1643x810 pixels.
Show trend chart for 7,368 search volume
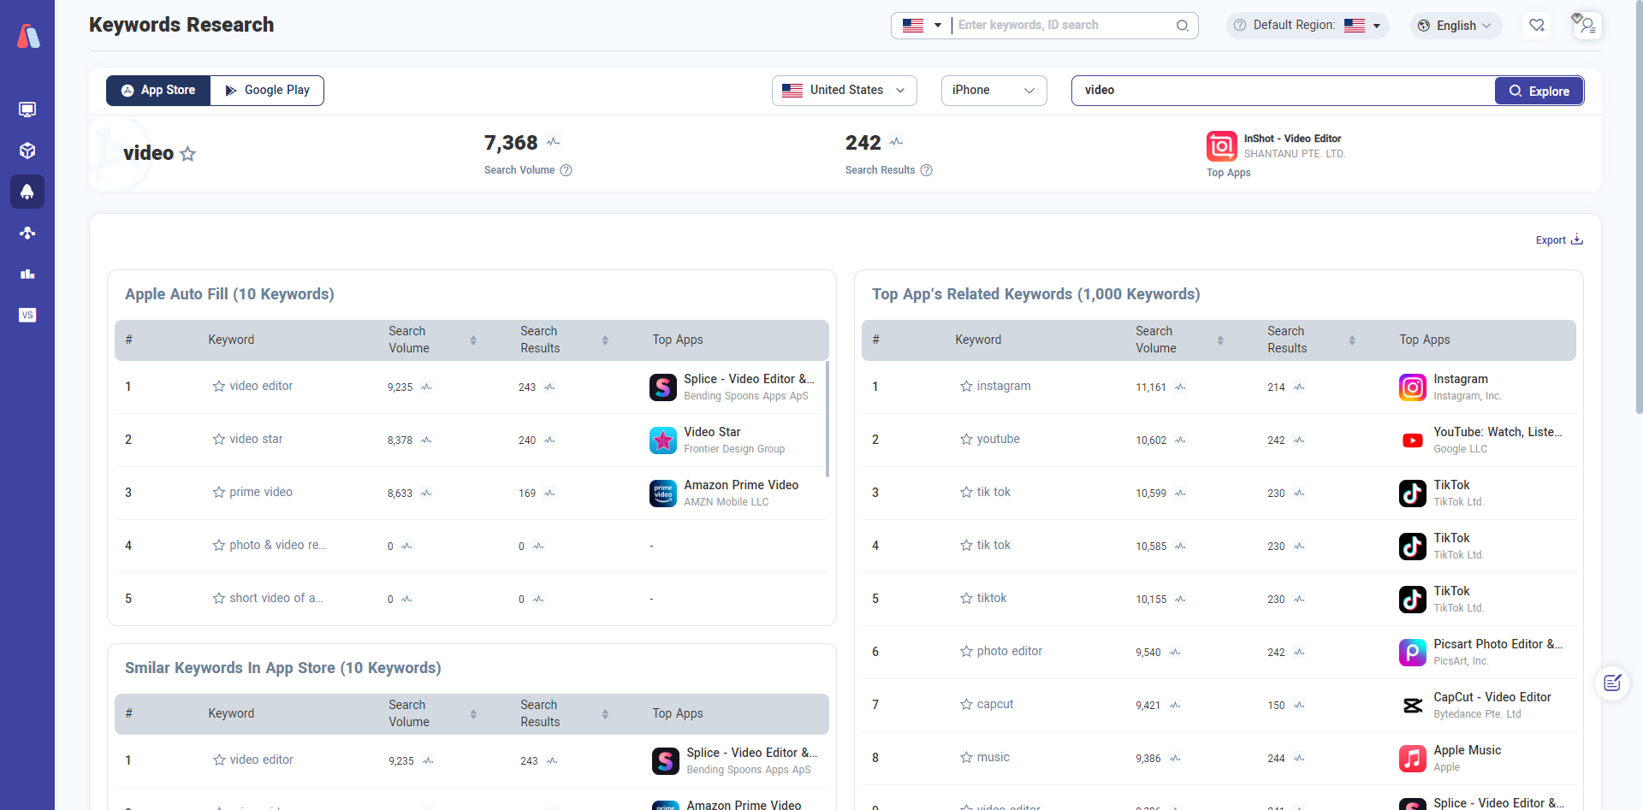pos(553,142)
